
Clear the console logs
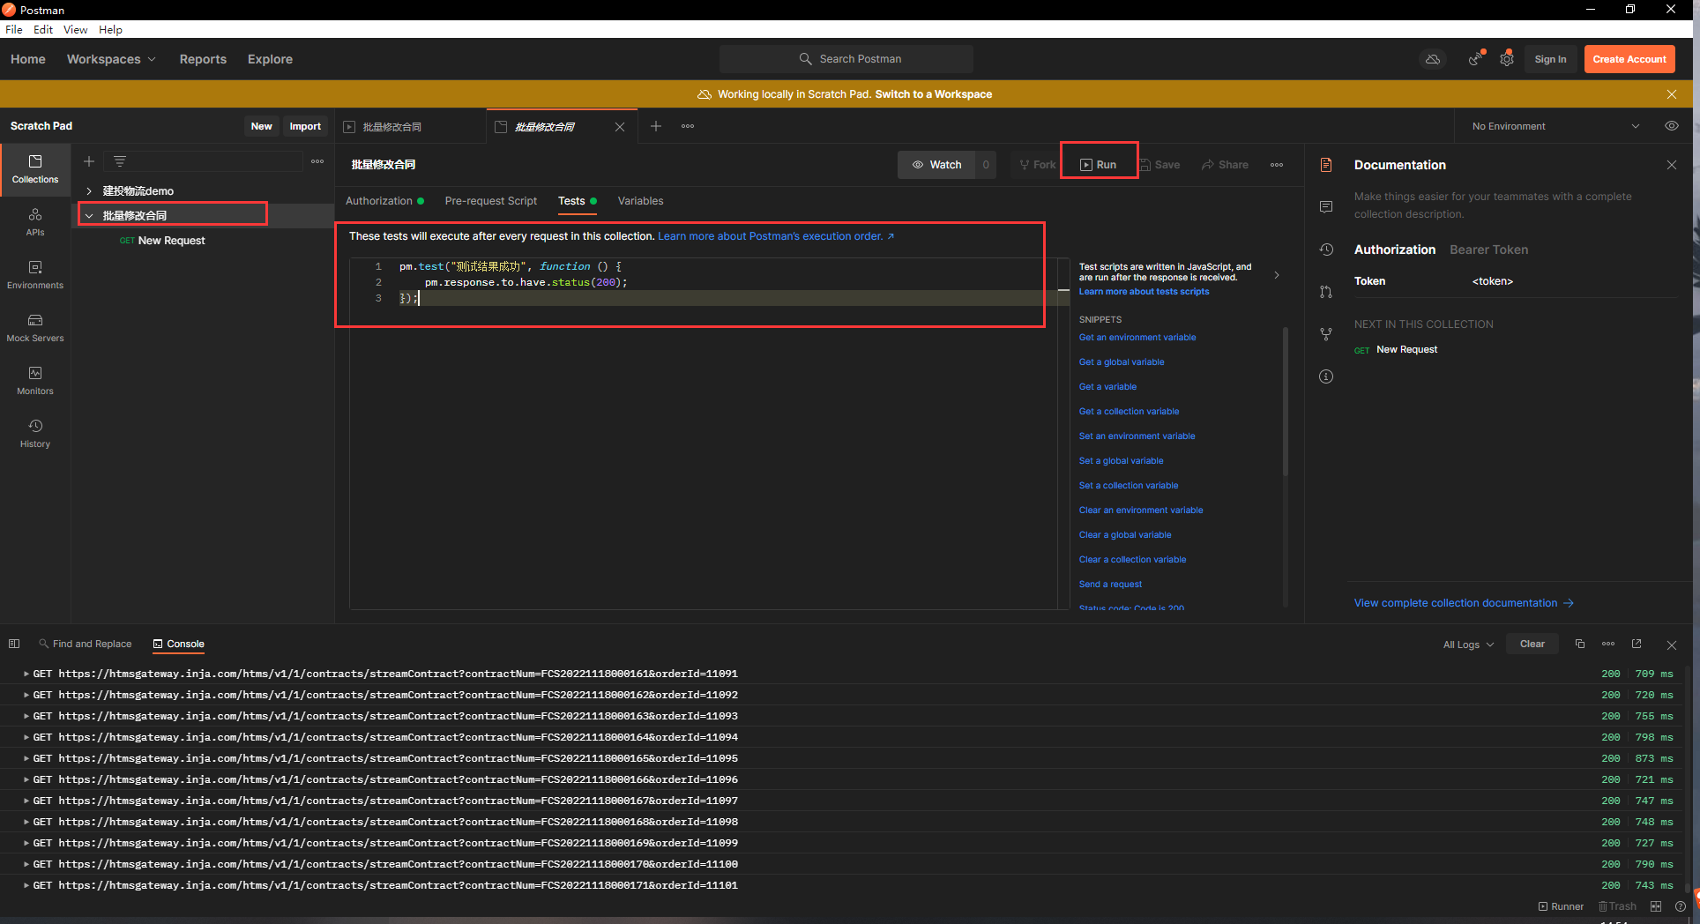pos(1532,644)
